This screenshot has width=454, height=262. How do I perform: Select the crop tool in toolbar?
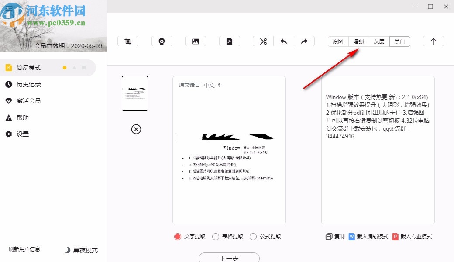click(x=128, y=41)
